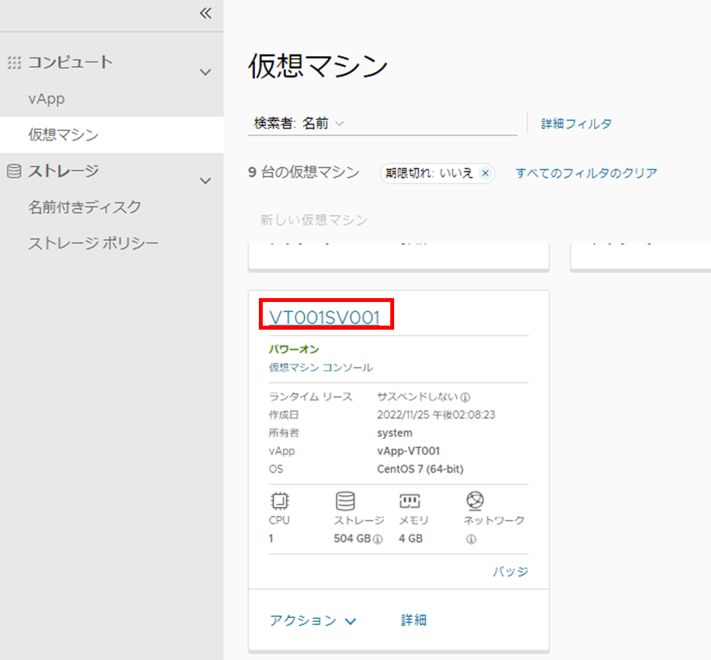Image resolution: width=711 pixels, height=660 pixels.
Task: Click the コンピュート grid icon
Action: 14,62
